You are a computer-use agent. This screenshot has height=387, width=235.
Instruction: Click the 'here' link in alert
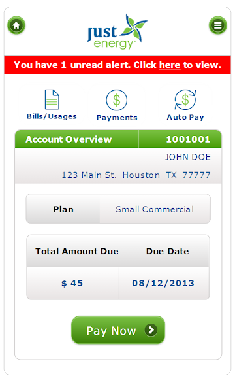coord(170,65)
